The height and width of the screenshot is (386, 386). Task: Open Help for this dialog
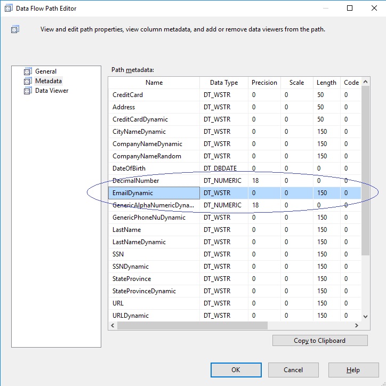pyautogui.click(x=353, y=370)
